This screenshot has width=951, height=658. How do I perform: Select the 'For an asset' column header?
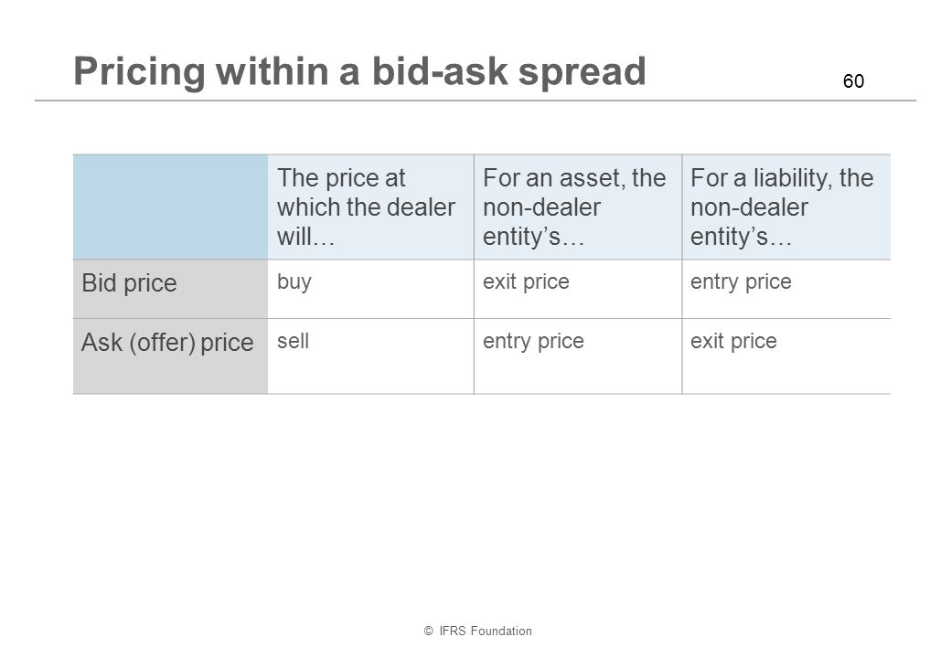click(x=578, y=207)
